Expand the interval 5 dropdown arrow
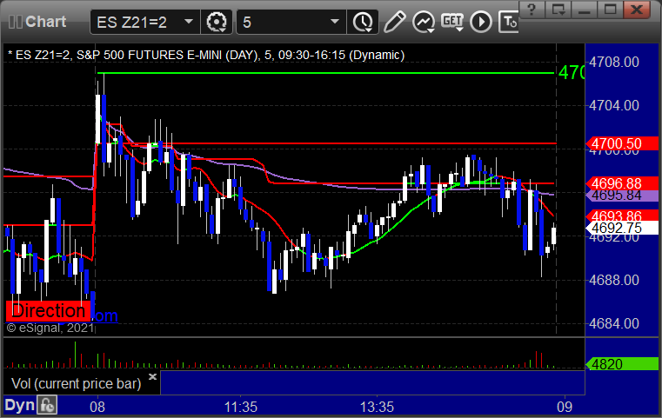Viewport: 662px width, 418px height. 335,22
